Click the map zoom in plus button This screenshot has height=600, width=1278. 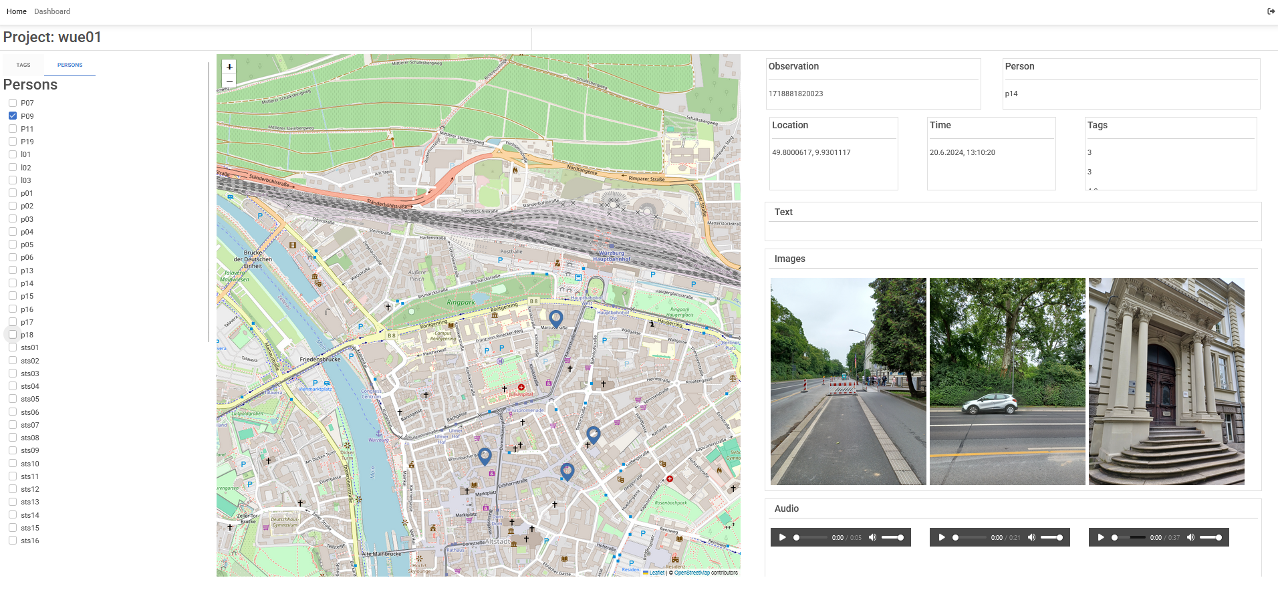tap(229, 67)
